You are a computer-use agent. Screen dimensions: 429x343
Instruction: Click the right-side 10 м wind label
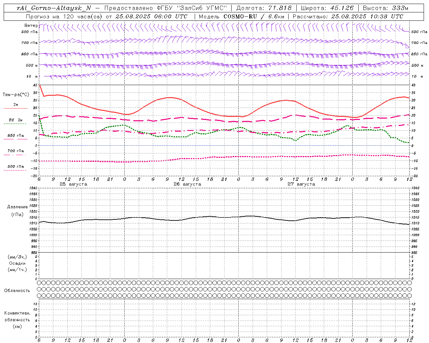417,76
